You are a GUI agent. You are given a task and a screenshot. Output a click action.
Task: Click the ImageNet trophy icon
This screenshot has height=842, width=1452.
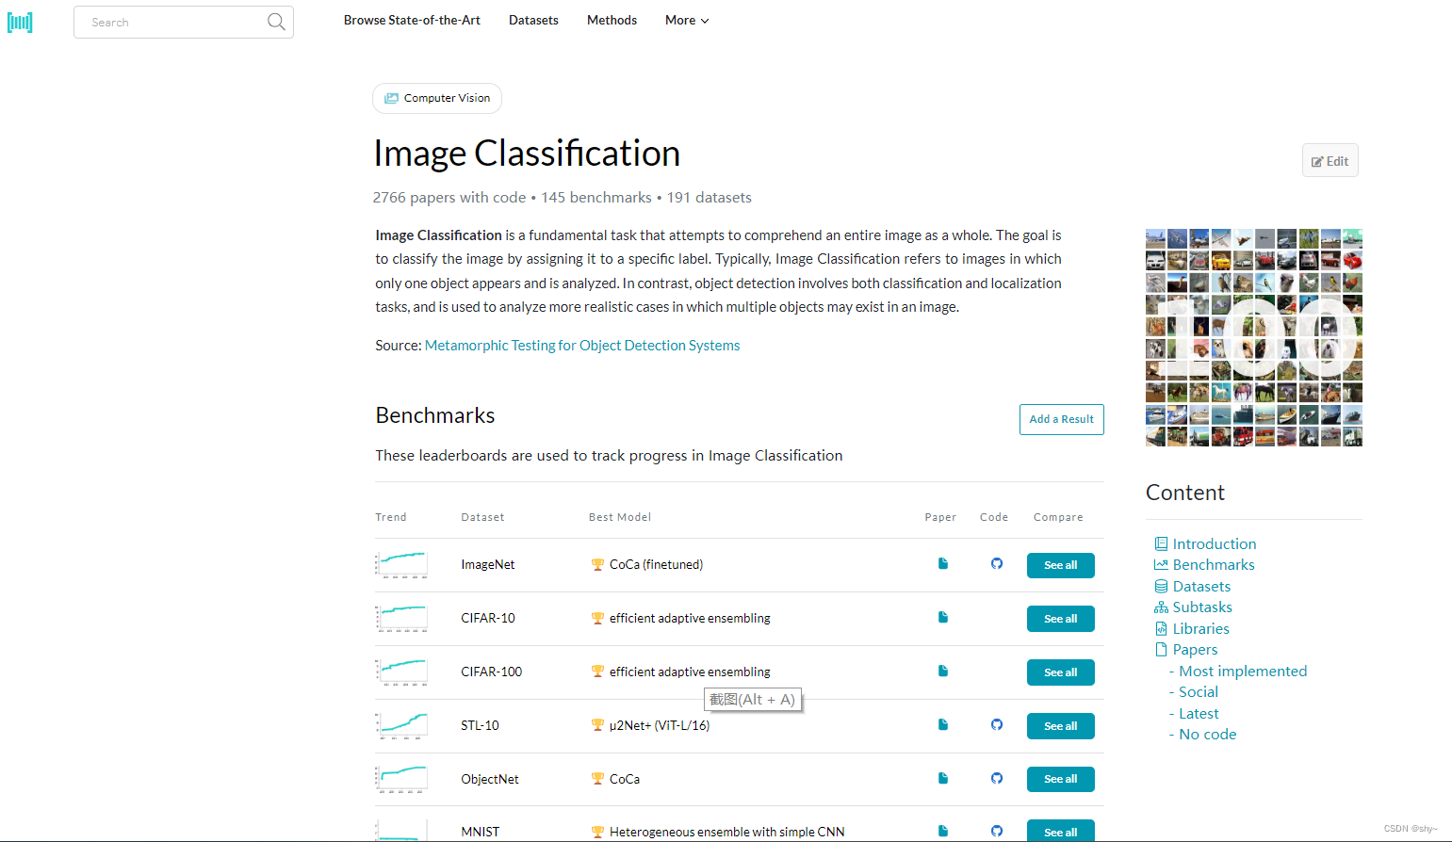click(597, 565)
